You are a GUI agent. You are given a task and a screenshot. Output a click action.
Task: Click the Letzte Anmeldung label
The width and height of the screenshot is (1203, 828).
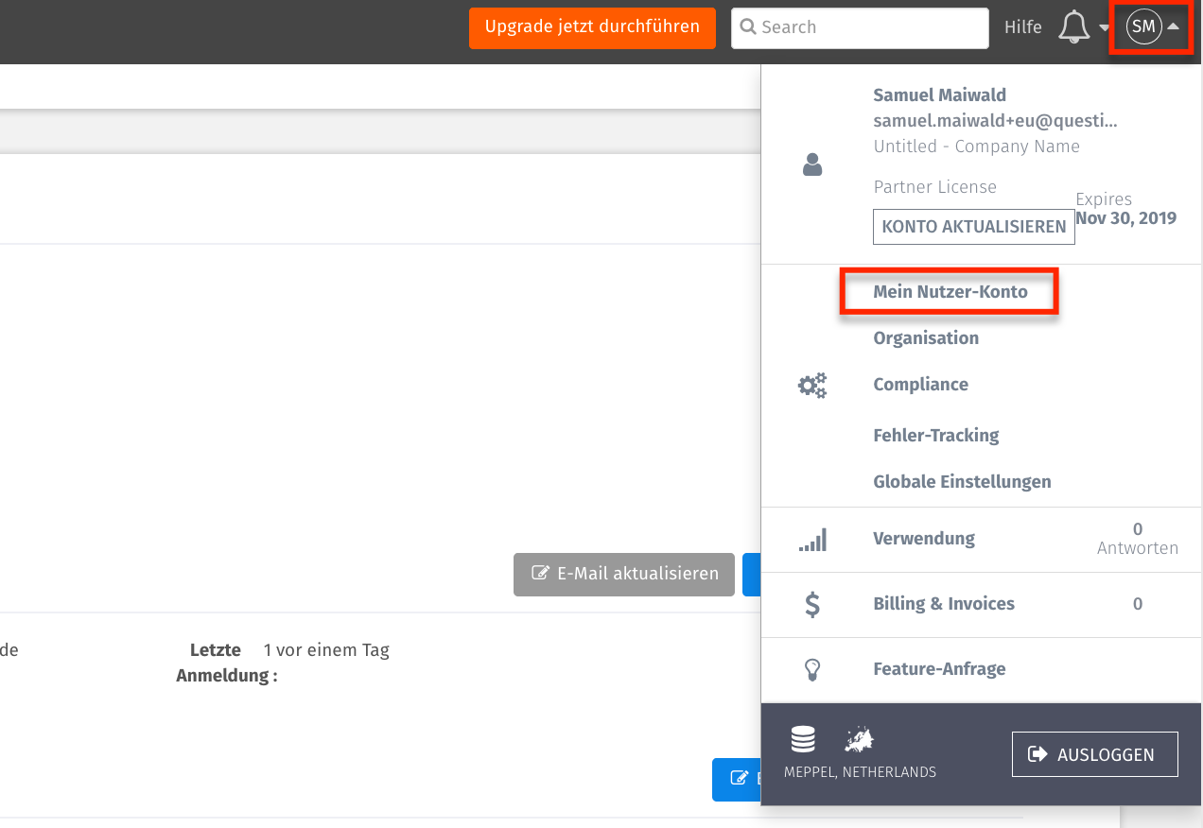pos(226,663)
